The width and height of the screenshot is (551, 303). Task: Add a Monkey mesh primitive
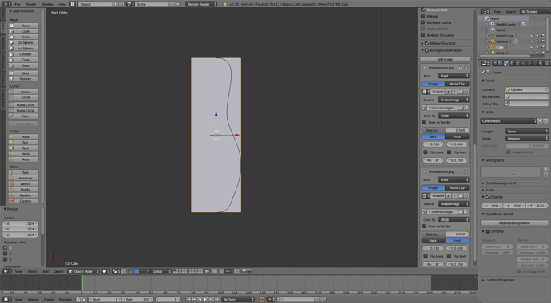(x=23, y=79)
